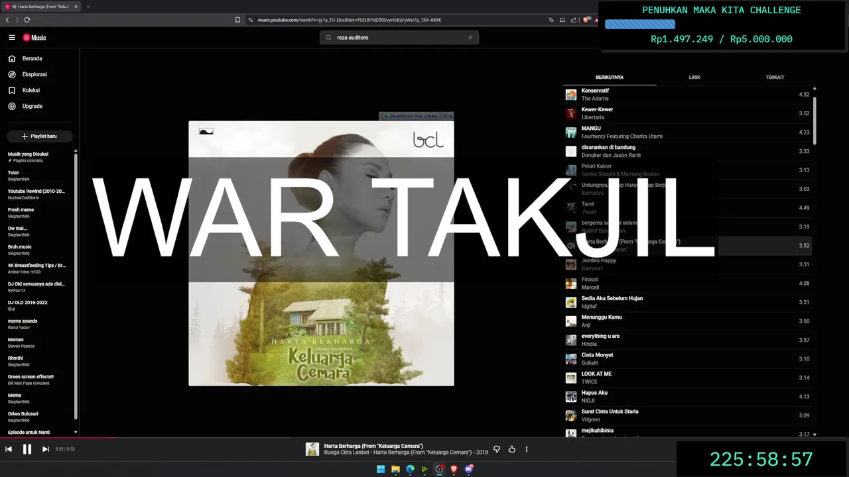Seek using the red song progress bar

click(x=58, y=437)
